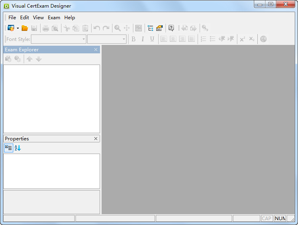Sort Properties alphabetically
Image resolution: width=298 pixels, height=225 pixels.
point(18,148)
